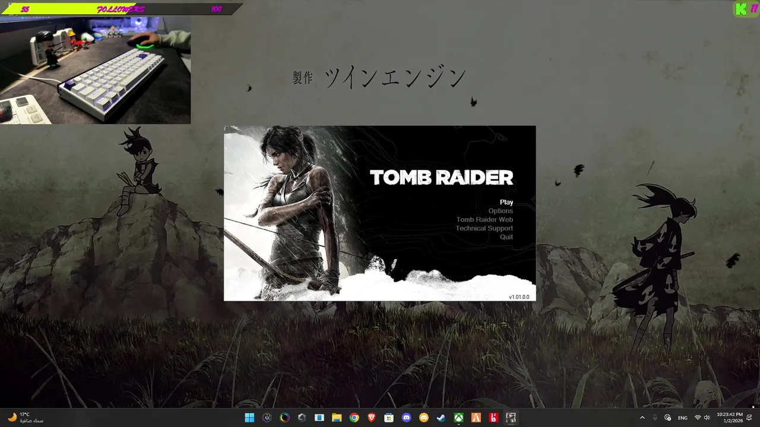The width and height of the screenshot is (760, 427).
Task: Open the hexagon-shaped taskbar app beside Start
Action: [267, 418]
